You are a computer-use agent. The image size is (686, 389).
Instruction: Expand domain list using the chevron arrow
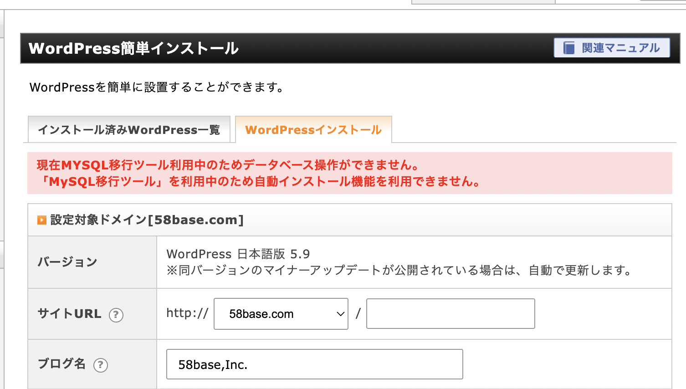tap(340, 314)
